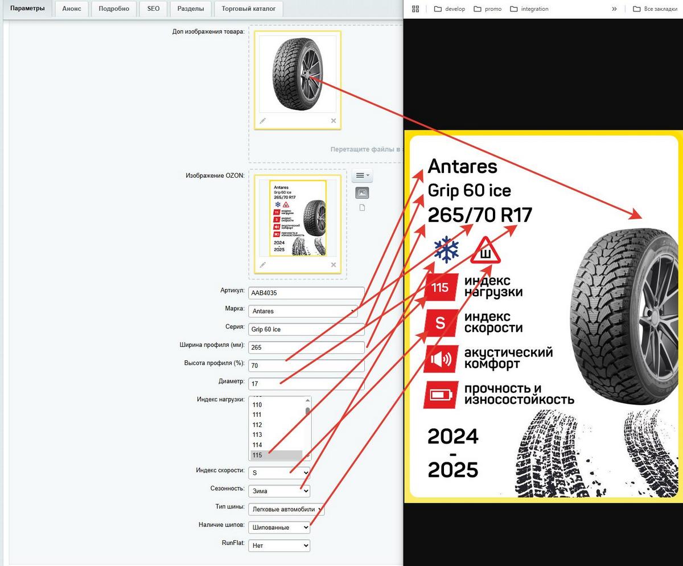Click the Артикул input field
This screenshot has height=566, width=683.
tap(306, 293)
